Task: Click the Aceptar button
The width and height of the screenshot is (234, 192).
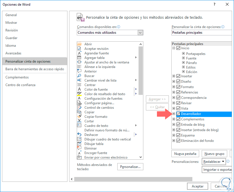Action: [x=197, y=186]
